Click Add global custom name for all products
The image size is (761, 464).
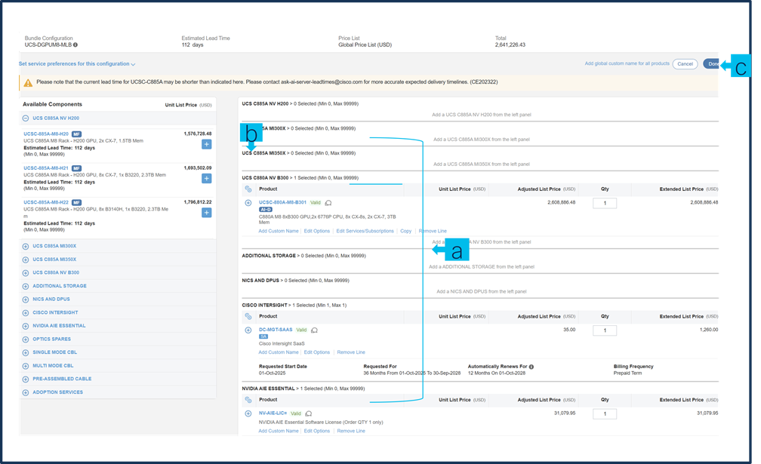pyautogui.click(x=627, y=63)
